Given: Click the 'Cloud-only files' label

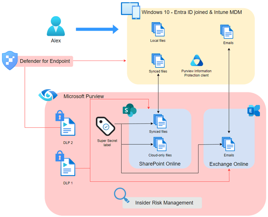Looking at the screenshot, I should 160,155.
